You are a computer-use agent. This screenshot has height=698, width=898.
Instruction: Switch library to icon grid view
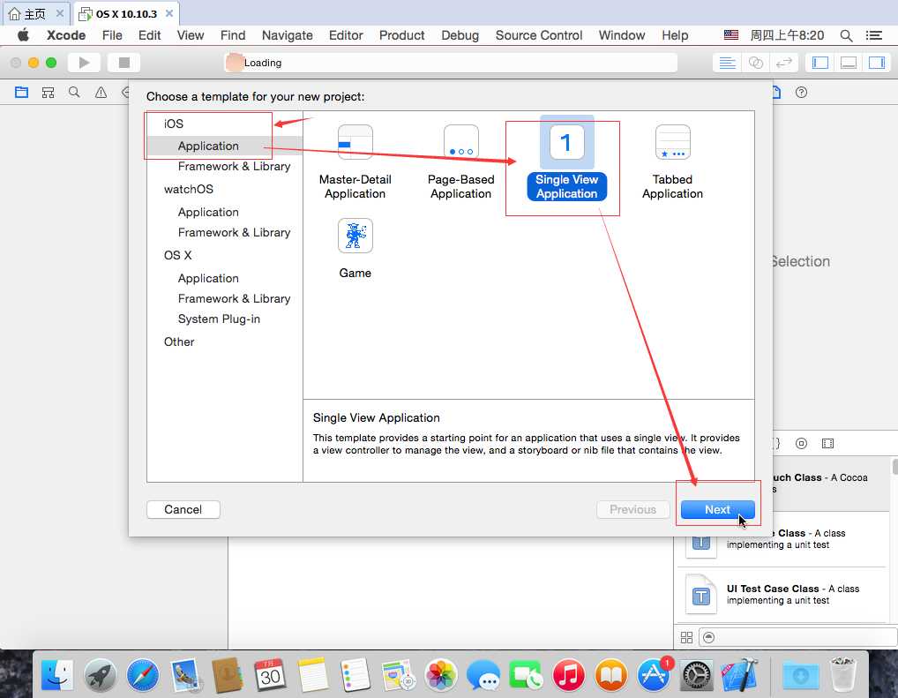tap(686, 637)
